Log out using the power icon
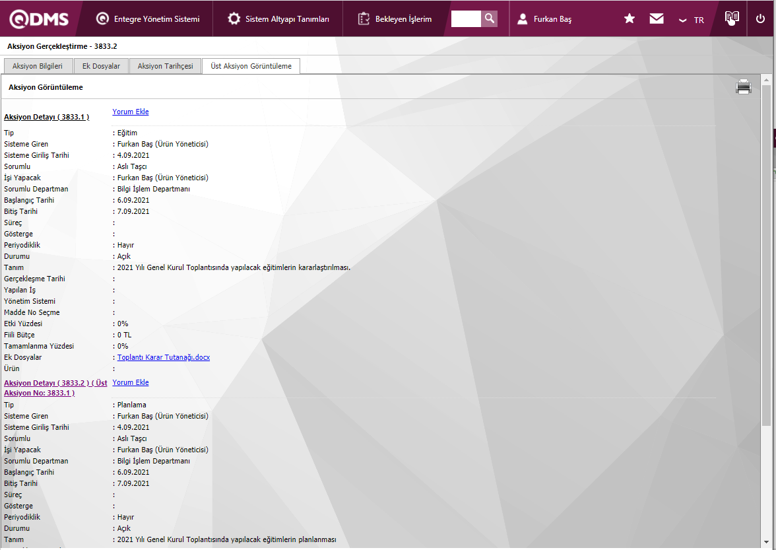This screenshot has height=550, width=776. [x=760, y=19]
